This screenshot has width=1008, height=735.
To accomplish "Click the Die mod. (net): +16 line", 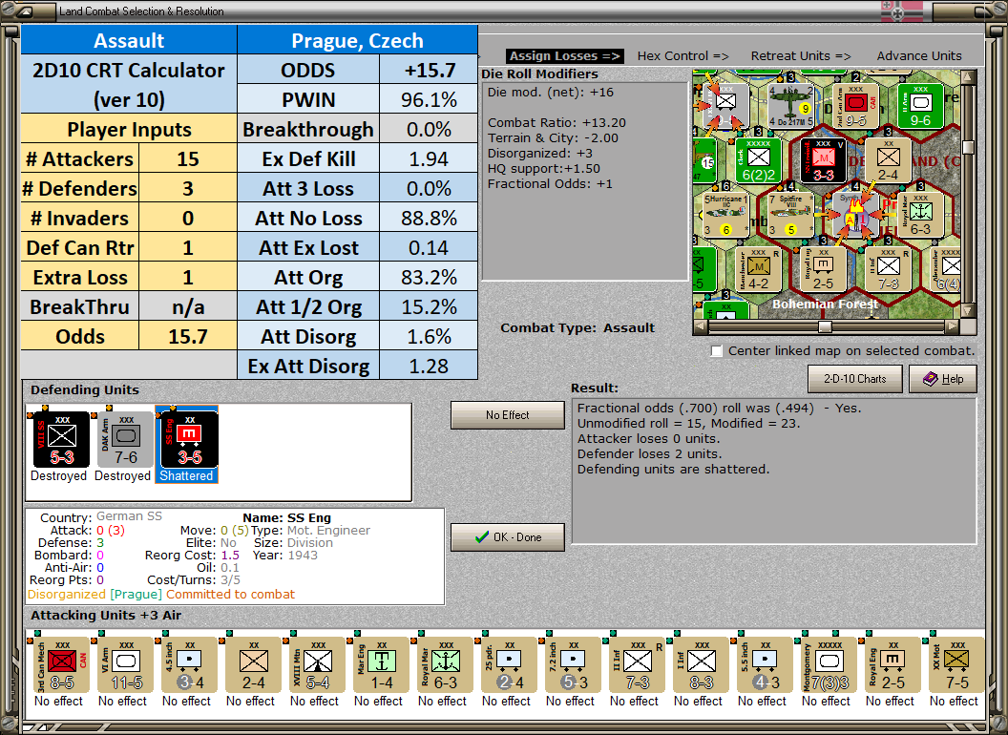I will (x=551, y=93).
